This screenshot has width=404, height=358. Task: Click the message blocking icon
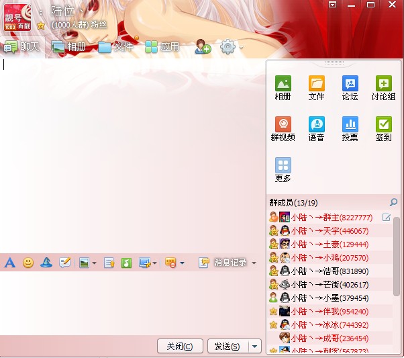(x=170, y=263)
